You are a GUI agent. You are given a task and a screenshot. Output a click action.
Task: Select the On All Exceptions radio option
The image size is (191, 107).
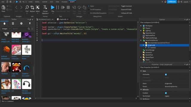coord(89,10)
